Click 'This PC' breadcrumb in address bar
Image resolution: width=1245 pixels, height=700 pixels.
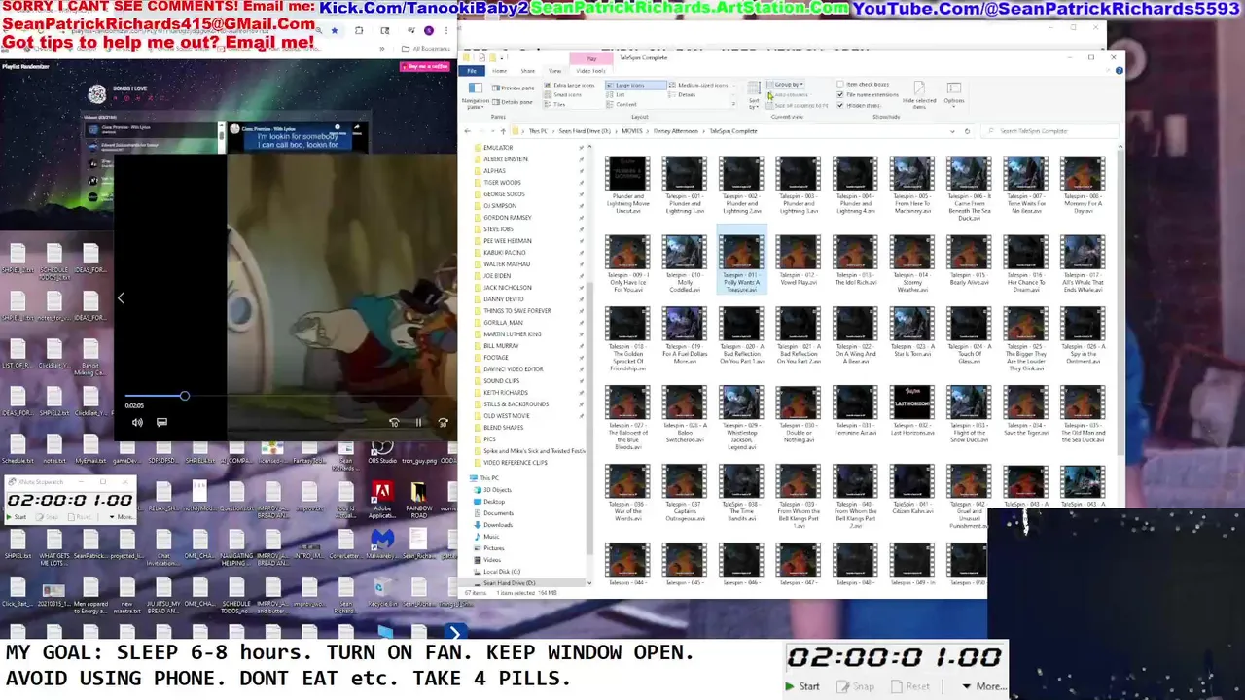(x=537, y=131)
